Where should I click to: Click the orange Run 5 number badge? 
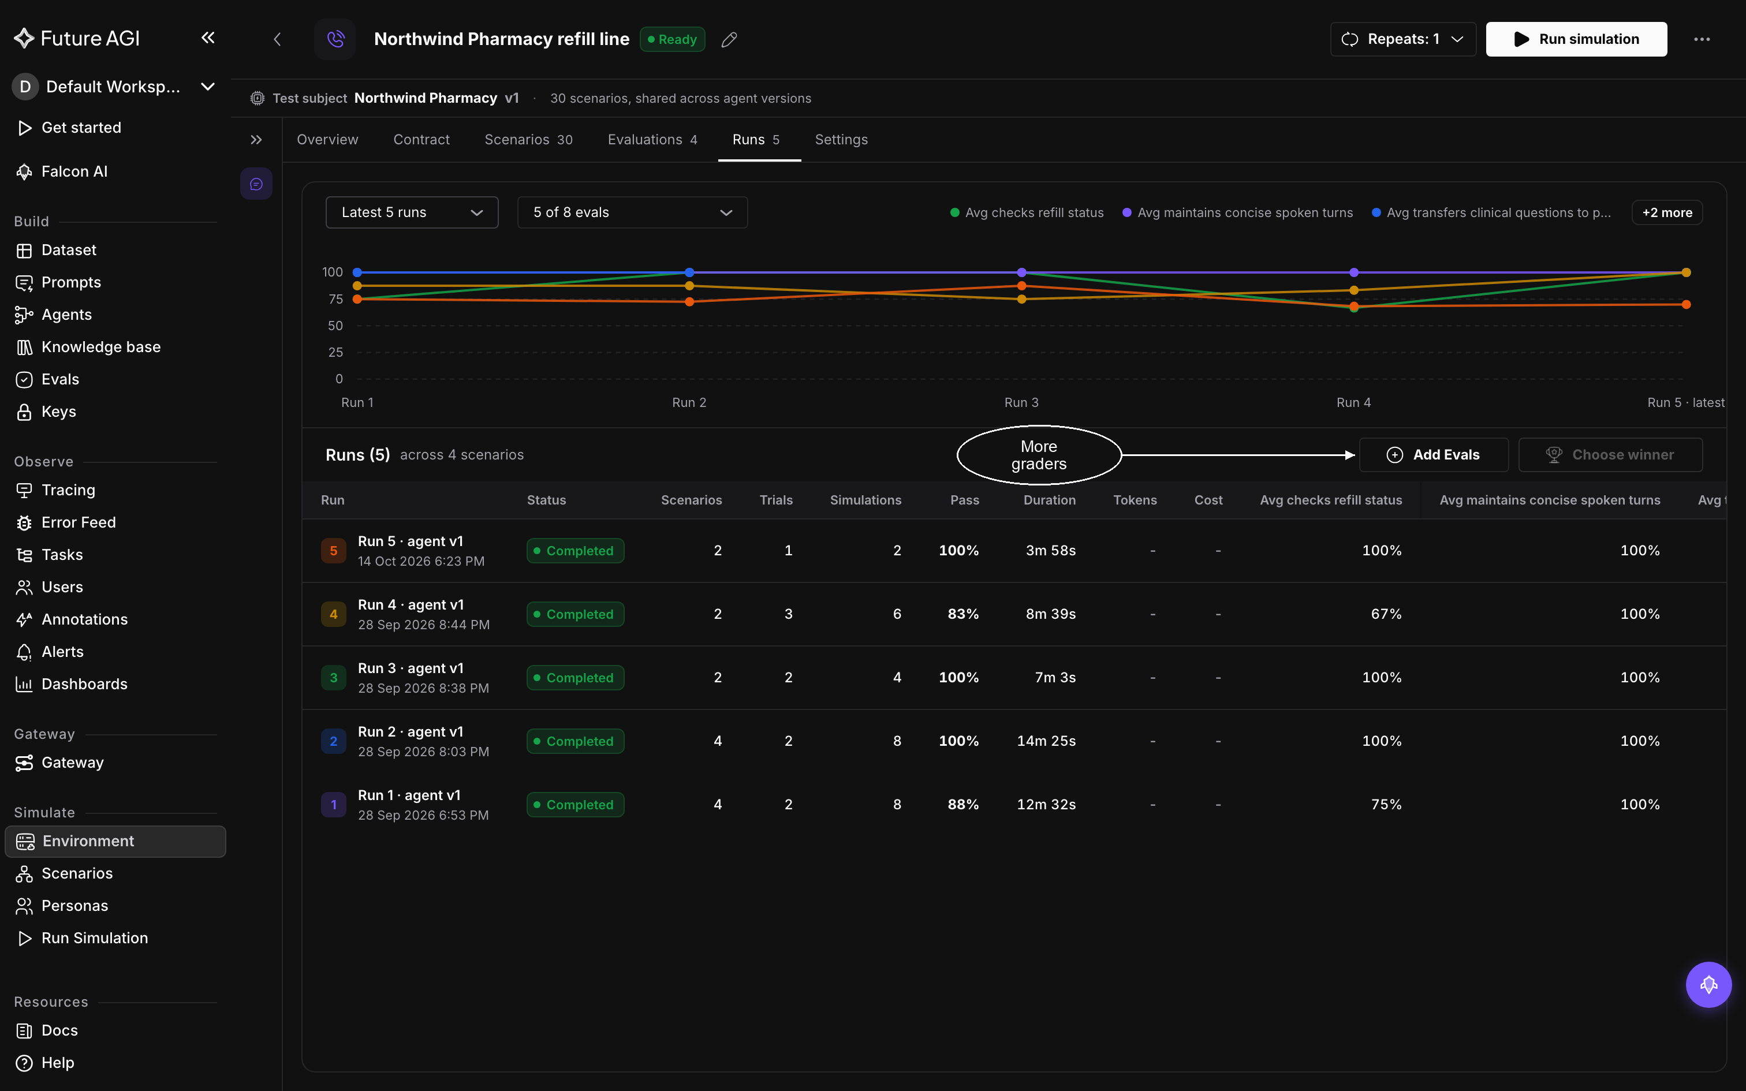pyautogui.click(x=333, y=551)
